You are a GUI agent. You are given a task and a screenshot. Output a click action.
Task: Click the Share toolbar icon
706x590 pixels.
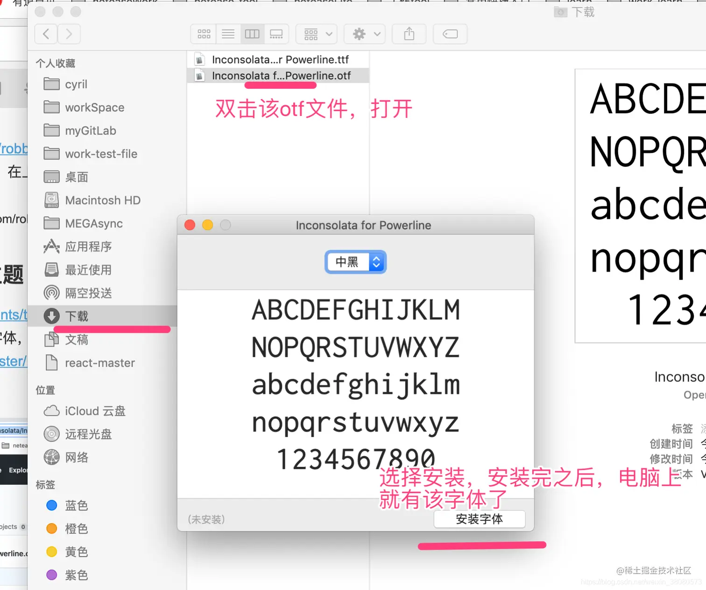tap(409, 34)
